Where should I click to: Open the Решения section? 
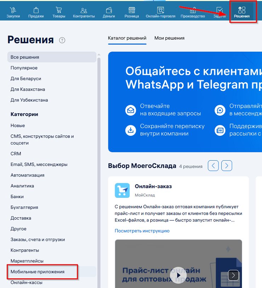click(x=242, y=12)
